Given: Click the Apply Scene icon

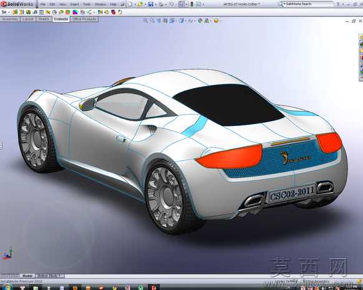Looking at the screenshot, I should [x=206, y=21].
